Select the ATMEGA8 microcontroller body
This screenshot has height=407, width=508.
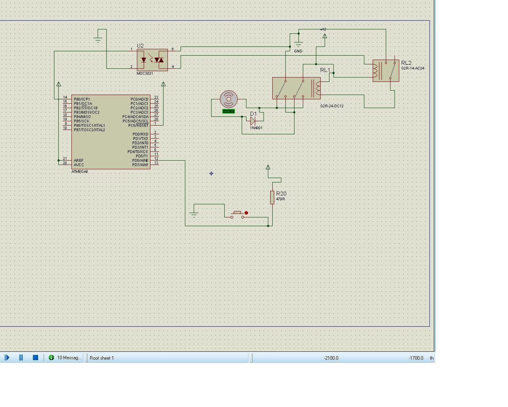coord(111,132)
